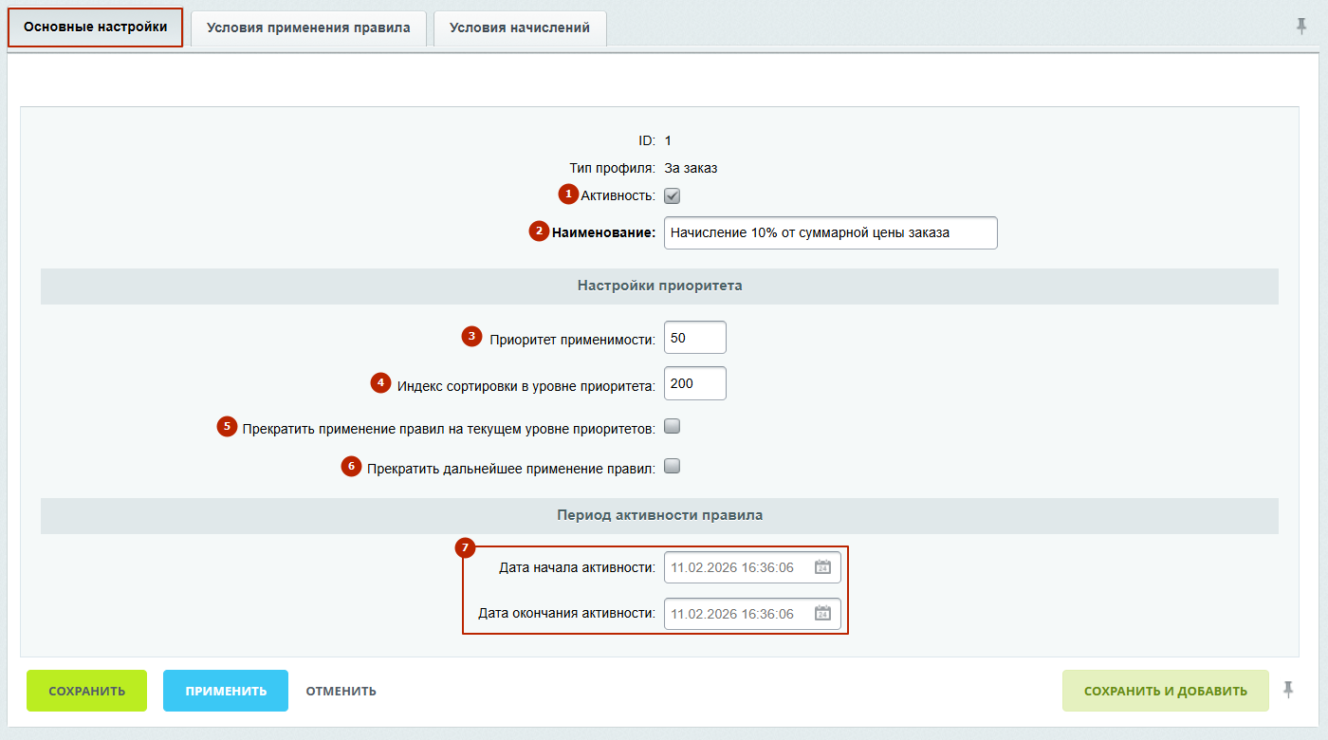Click red marker number 3 near Приоритет применимости
This screenshot has width=1328, height=740.
(471, 336)
